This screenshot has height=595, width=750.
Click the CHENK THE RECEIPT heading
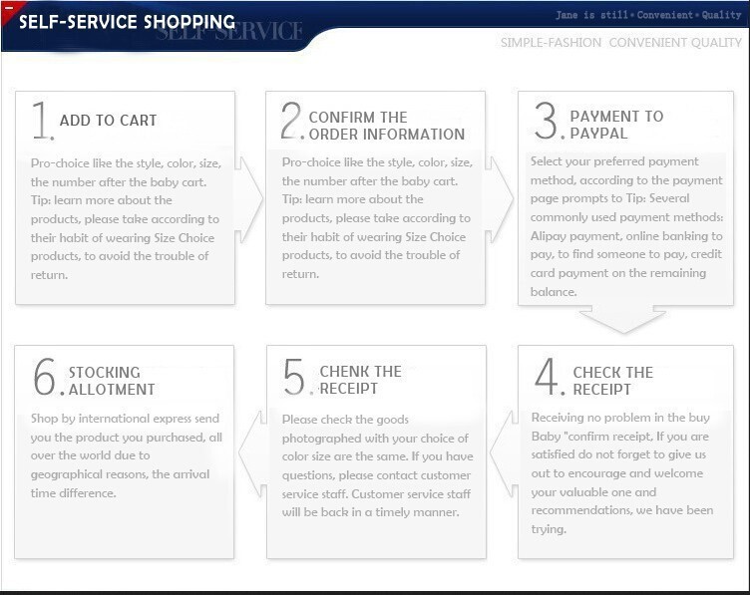[x=360, y=380]
